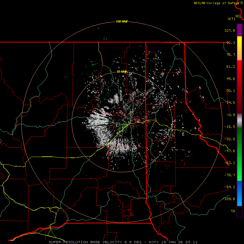Click the 30.1 velocity scale value
The height and width of the screenshot is (244, 244).
231,91
